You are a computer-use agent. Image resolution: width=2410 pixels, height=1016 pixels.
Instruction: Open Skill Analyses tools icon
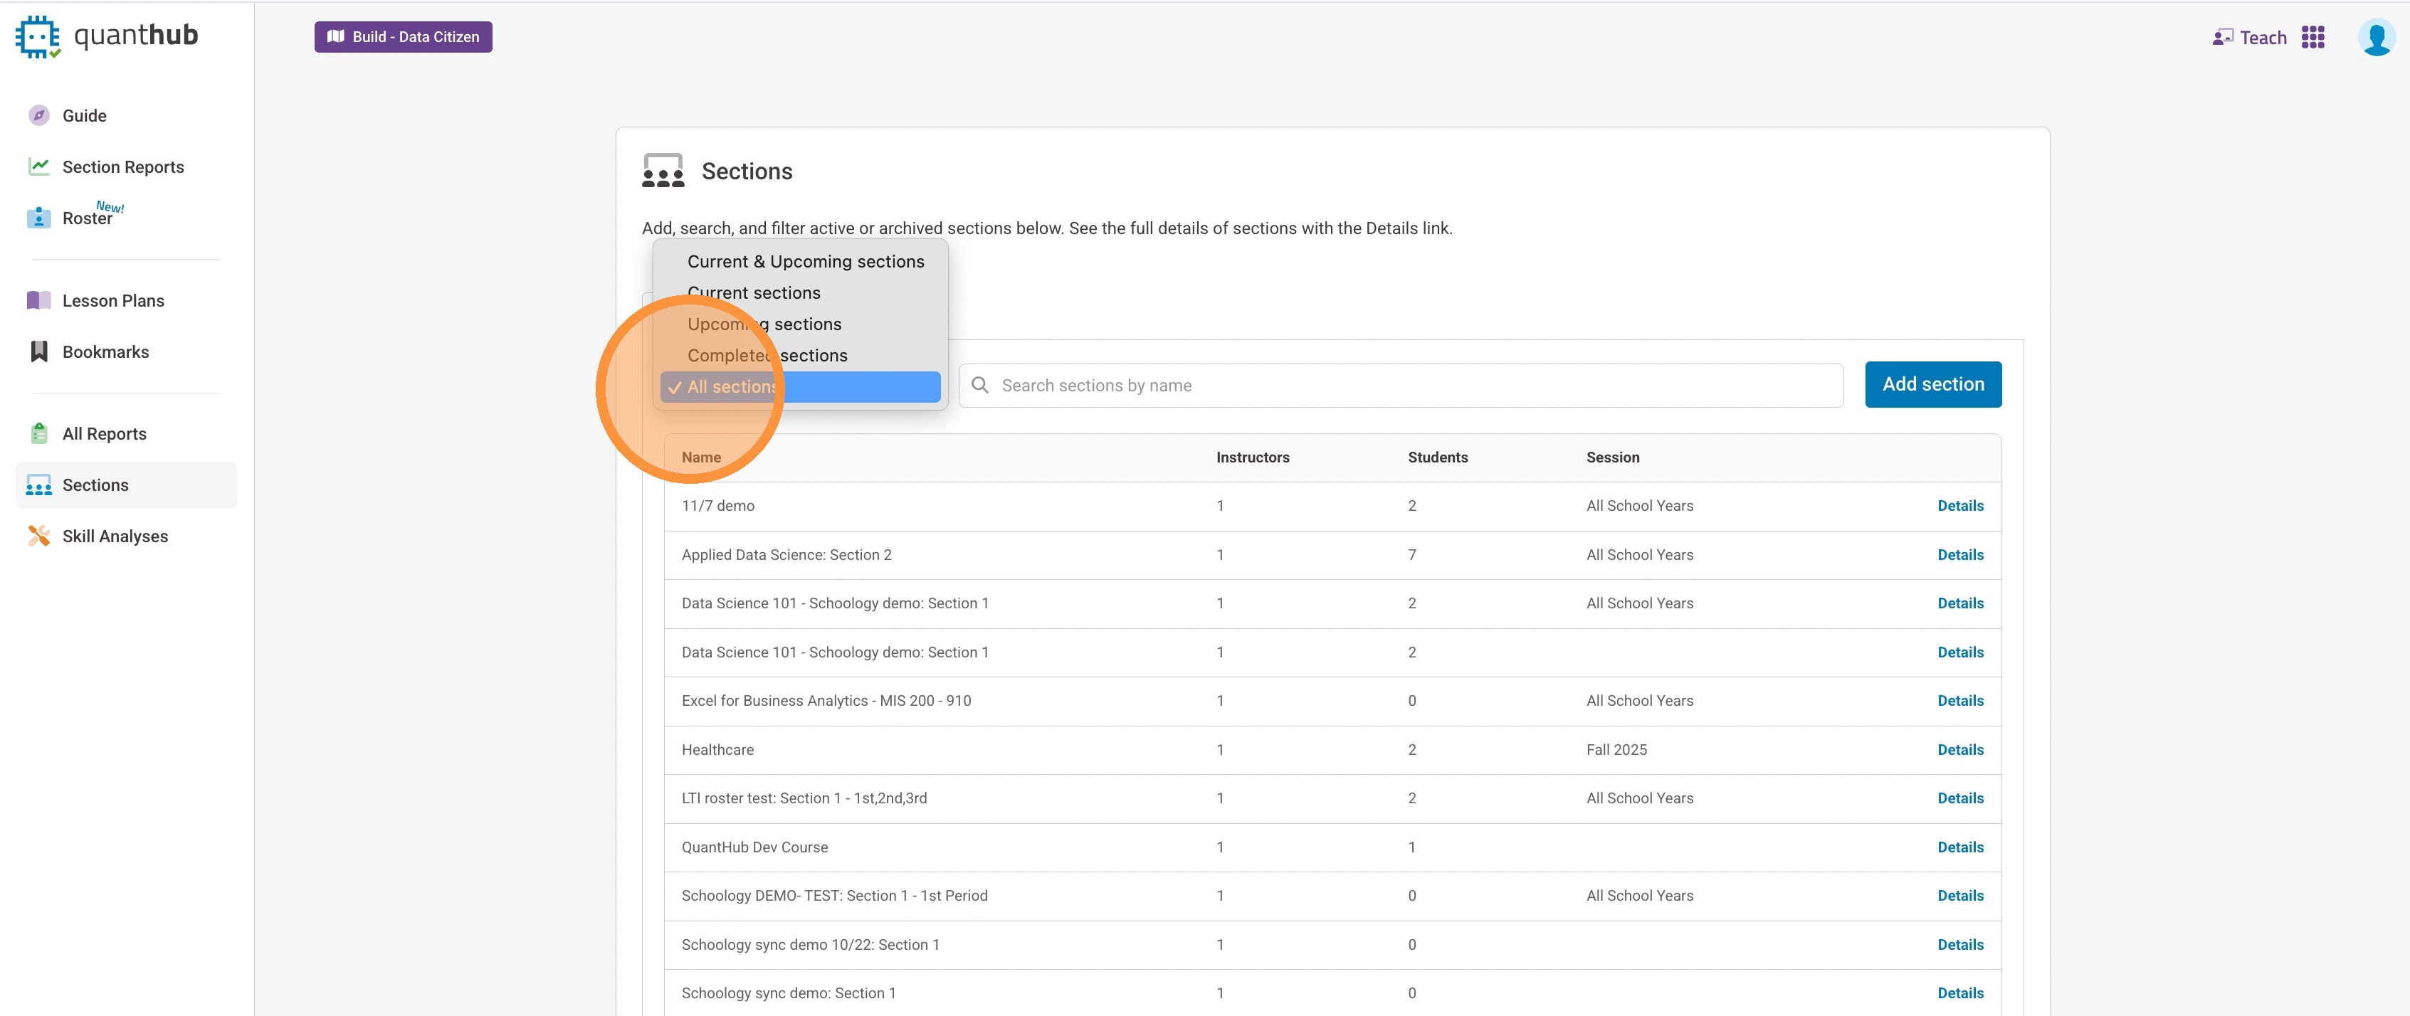pyautogui.click(x=38, y=536)
